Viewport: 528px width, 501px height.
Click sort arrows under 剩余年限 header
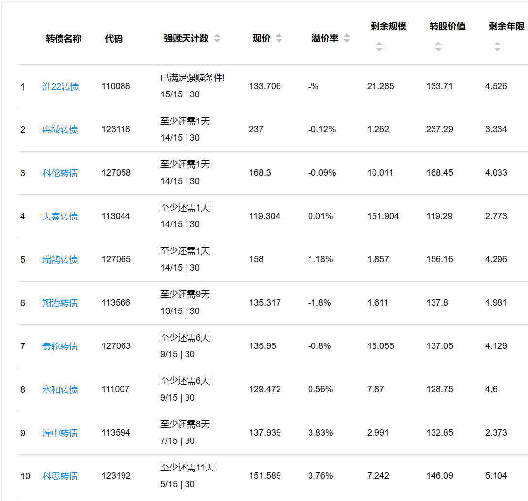(497, 47)
